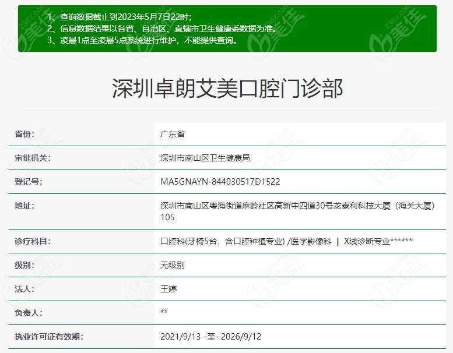Image resolution: width=453 pixels, height=353 pixels.
Task: Click the province value 广东省
Action: tap(172, 133)
